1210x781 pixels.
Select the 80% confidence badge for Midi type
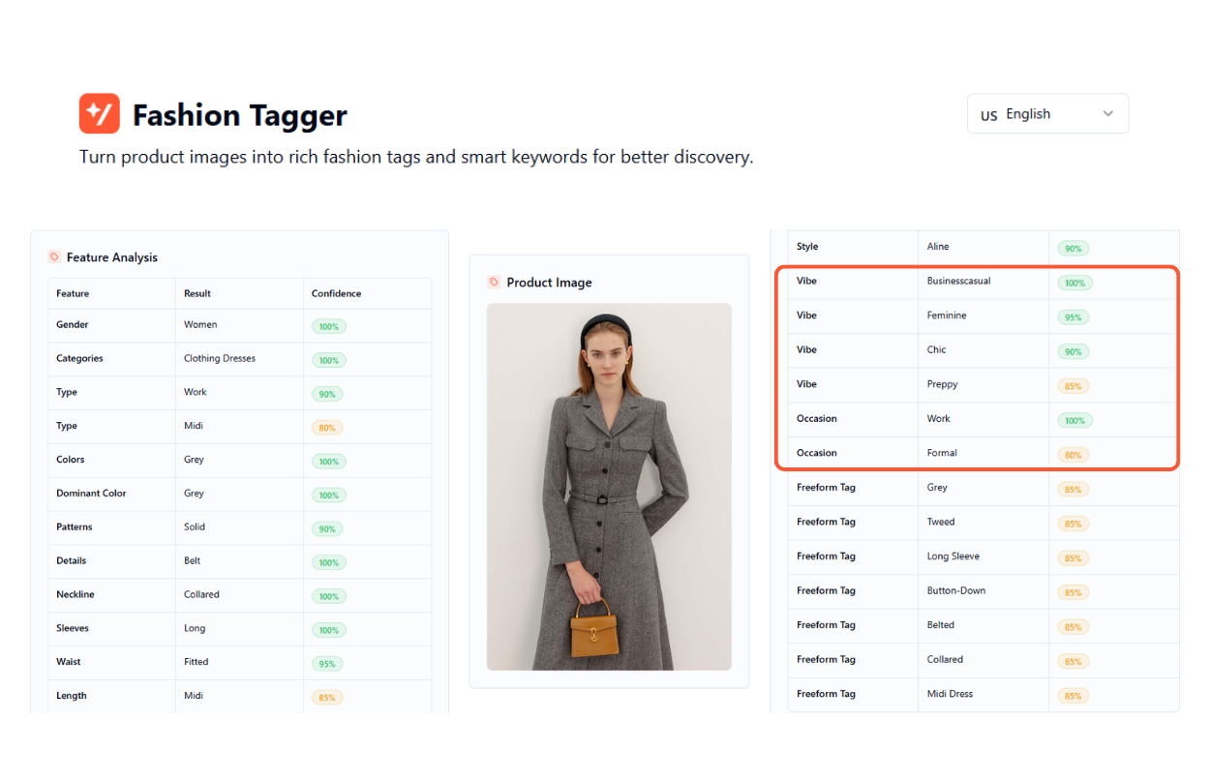[328, 427]
